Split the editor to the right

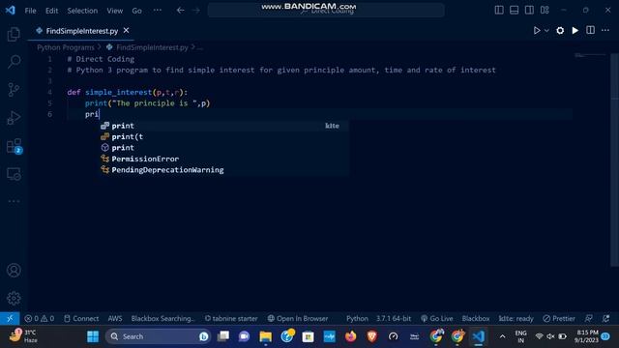(x=590, y=30)
